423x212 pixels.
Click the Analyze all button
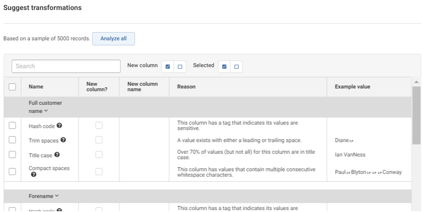click(113, 39)
